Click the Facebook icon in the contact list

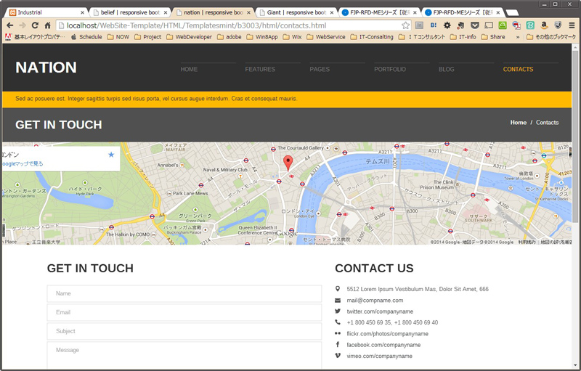[x=338, y=344]
